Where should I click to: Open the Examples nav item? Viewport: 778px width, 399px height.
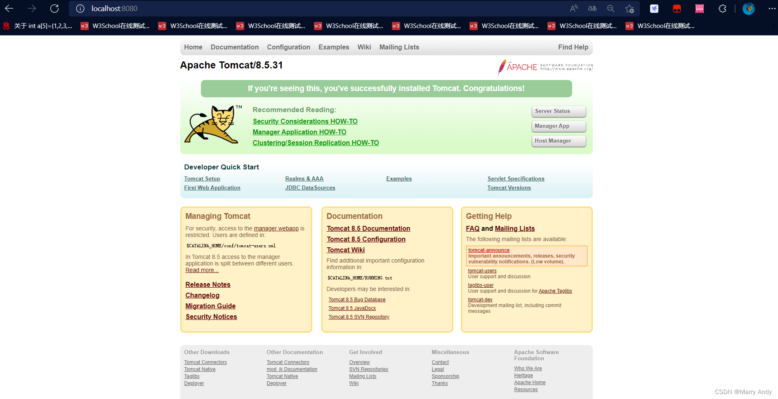334,47
